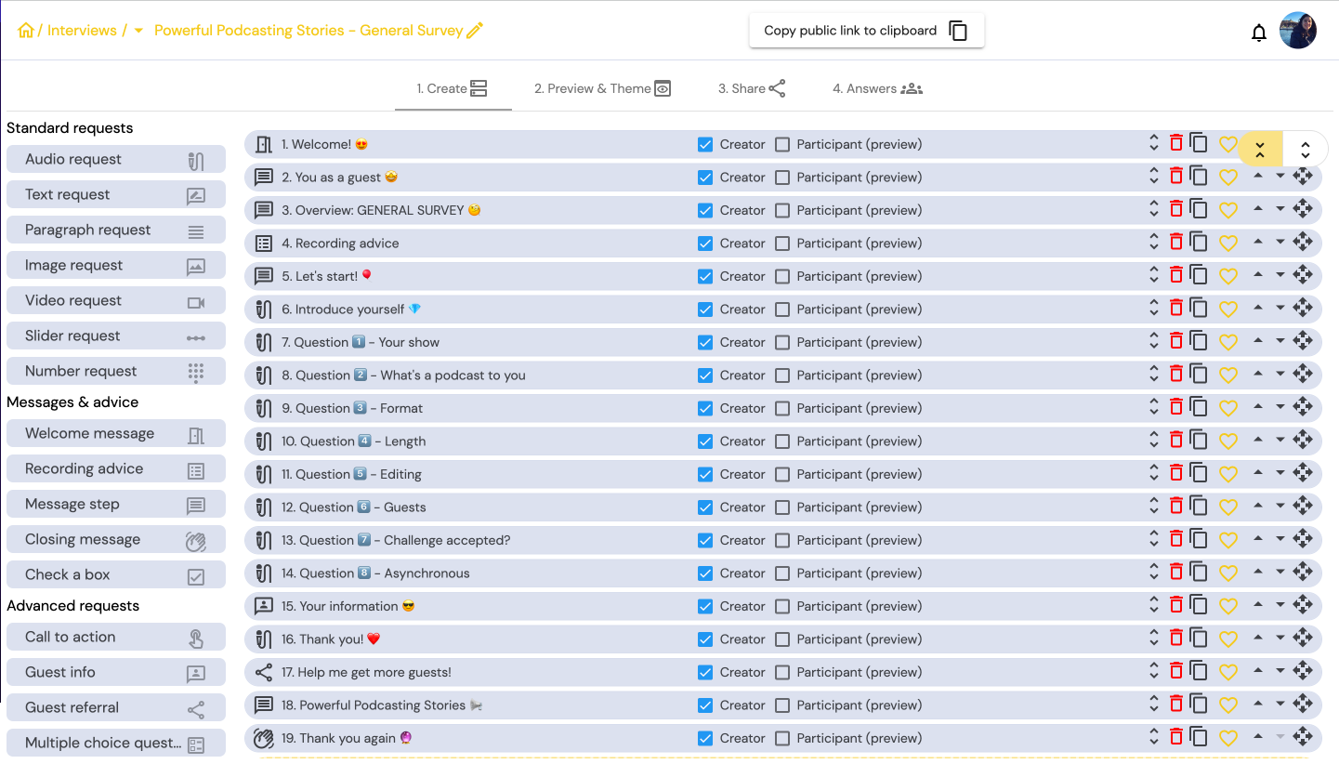1339x764 pixels.
Task: Click the reorder chevron control at top right
Action: coord(1305,148)
